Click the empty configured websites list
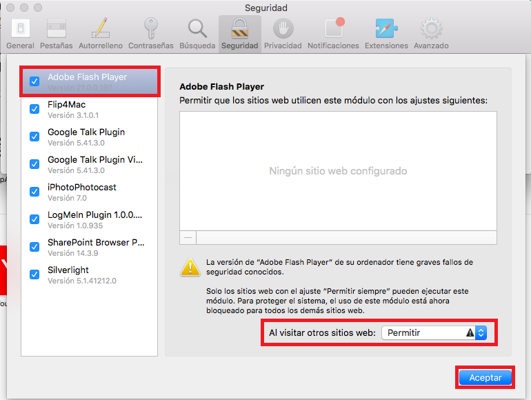 [x=338, y=171]
